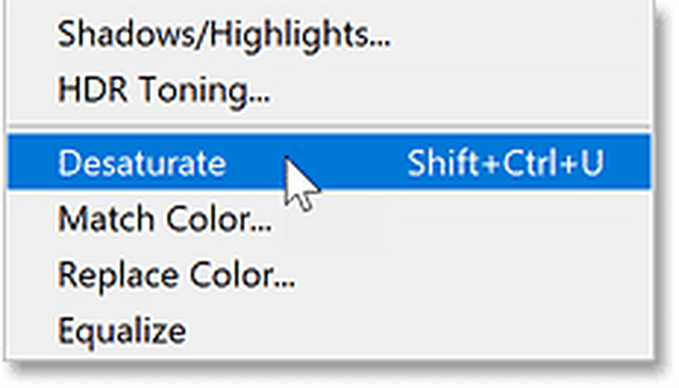Screen dimensions: 679x388
Task: Click the top entry, Shadows/Highlights
Action: [x=223, y=35]
